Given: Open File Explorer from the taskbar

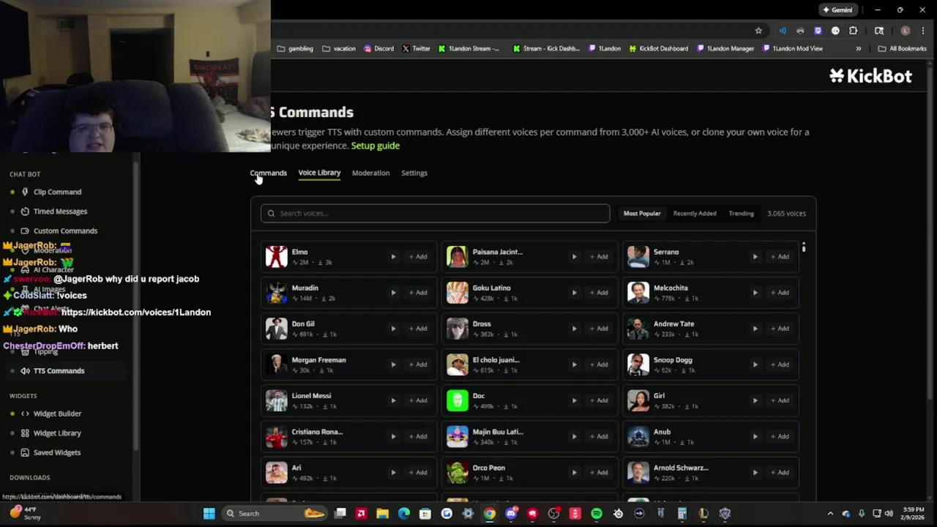Looking at the screenshot, I should pyautogui.click(x=382, y=514).
